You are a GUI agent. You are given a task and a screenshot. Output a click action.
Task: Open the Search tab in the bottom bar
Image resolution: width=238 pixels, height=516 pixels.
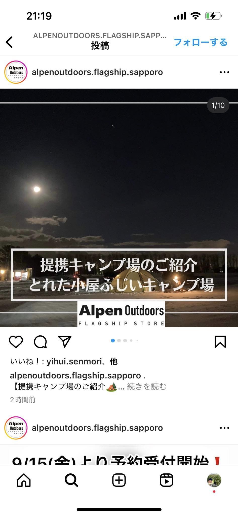tap(71, 480)
